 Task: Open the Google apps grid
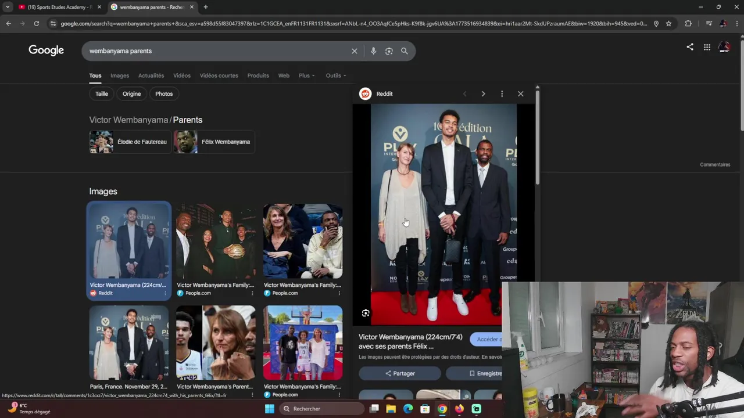pyautogui.click(x=707, y=48)
